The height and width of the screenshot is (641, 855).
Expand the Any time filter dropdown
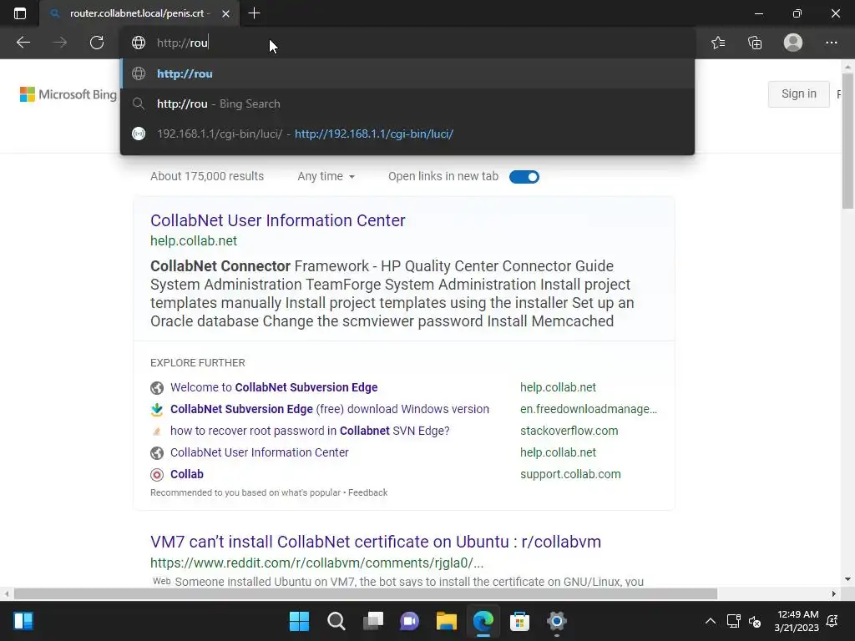tap(326, 177)
